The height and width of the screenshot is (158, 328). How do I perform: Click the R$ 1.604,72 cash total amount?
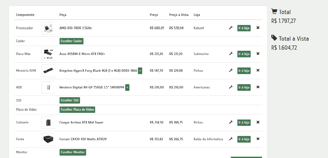click(x=284, y=48)
